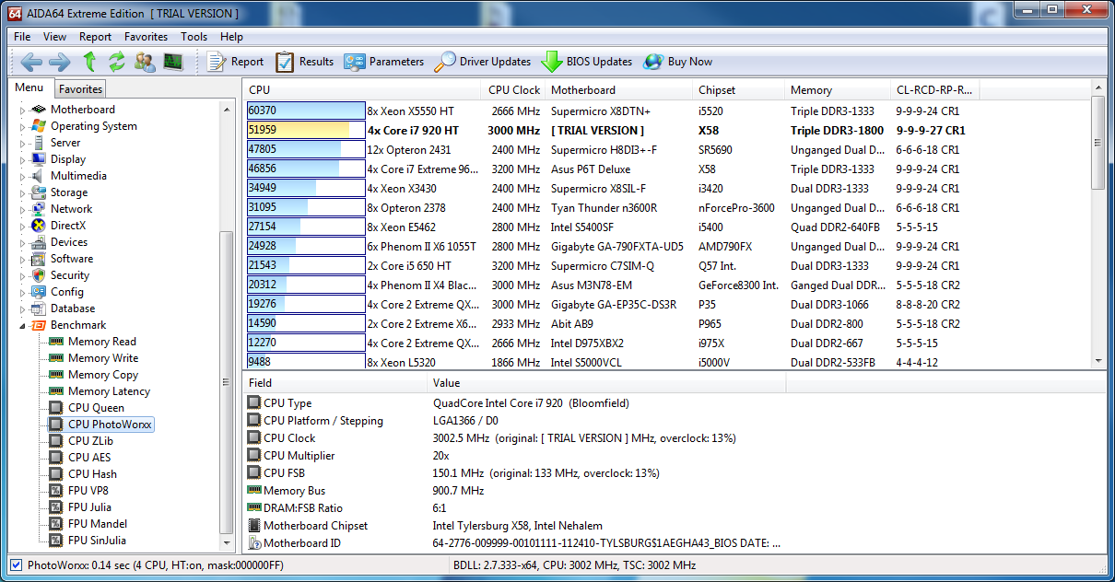The width and height of the screenshot is (1115, 582).
Task: Switch to the Menu tab
Action: pos(29,88)
